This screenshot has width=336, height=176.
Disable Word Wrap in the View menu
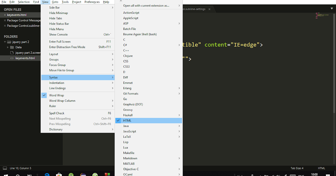pos(56,95)
